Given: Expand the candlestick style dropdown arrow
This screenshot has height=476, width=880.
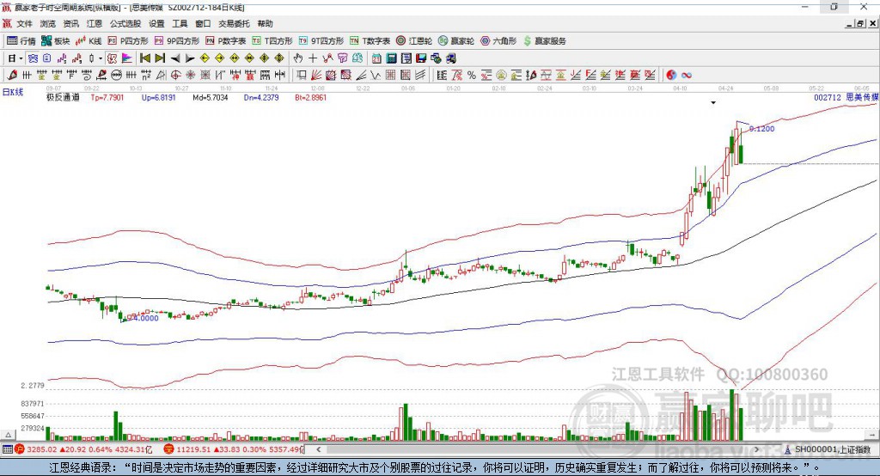Looking at the screenshot, I should [101, 58].
